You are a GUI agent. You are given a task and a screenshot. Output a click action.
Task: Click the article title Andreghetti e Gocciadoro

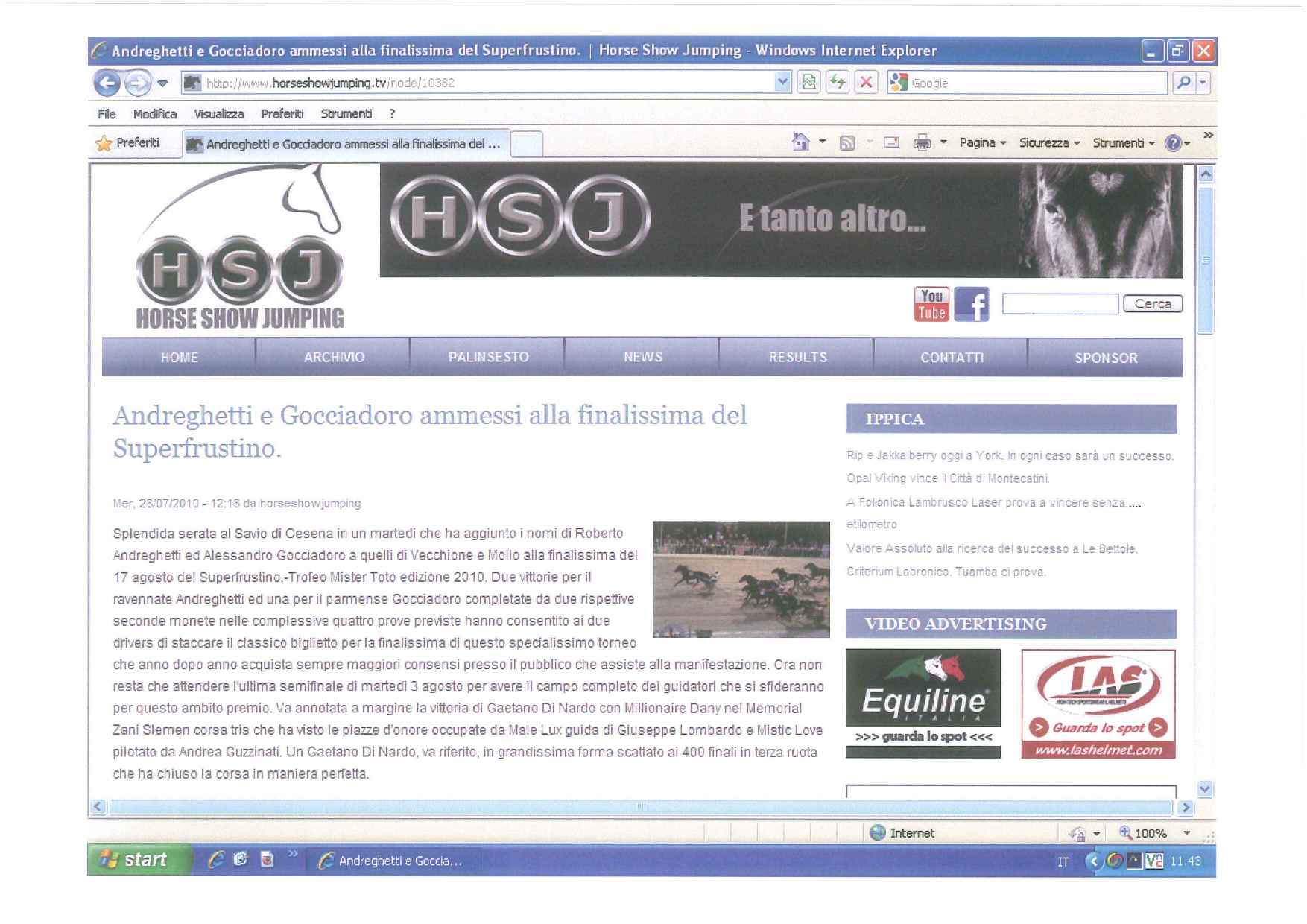430,431
